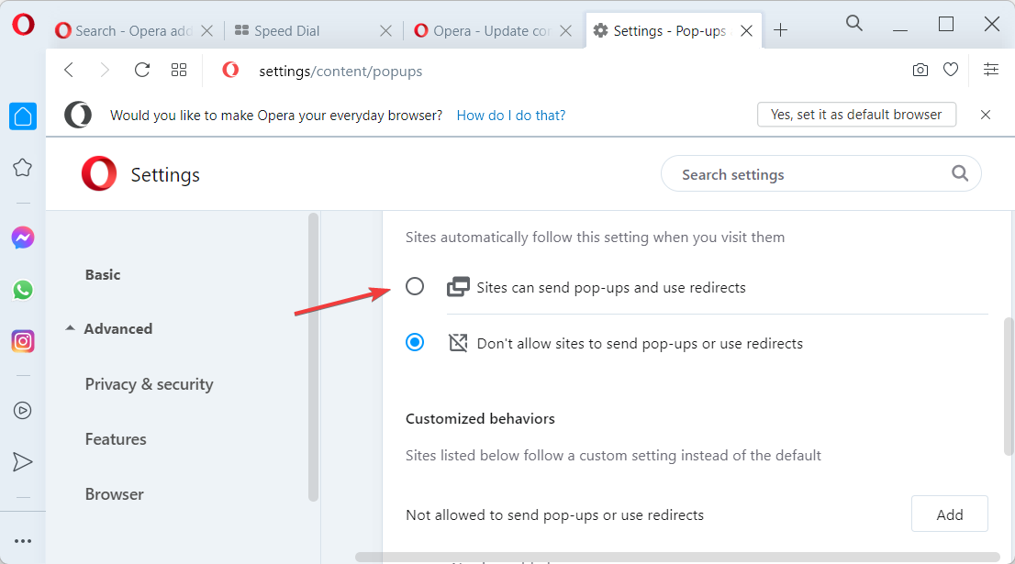This screenshot has height=564, width=1015.
Task: Open Speed Dial grid button in toolbar
Action: pos(179,70)
